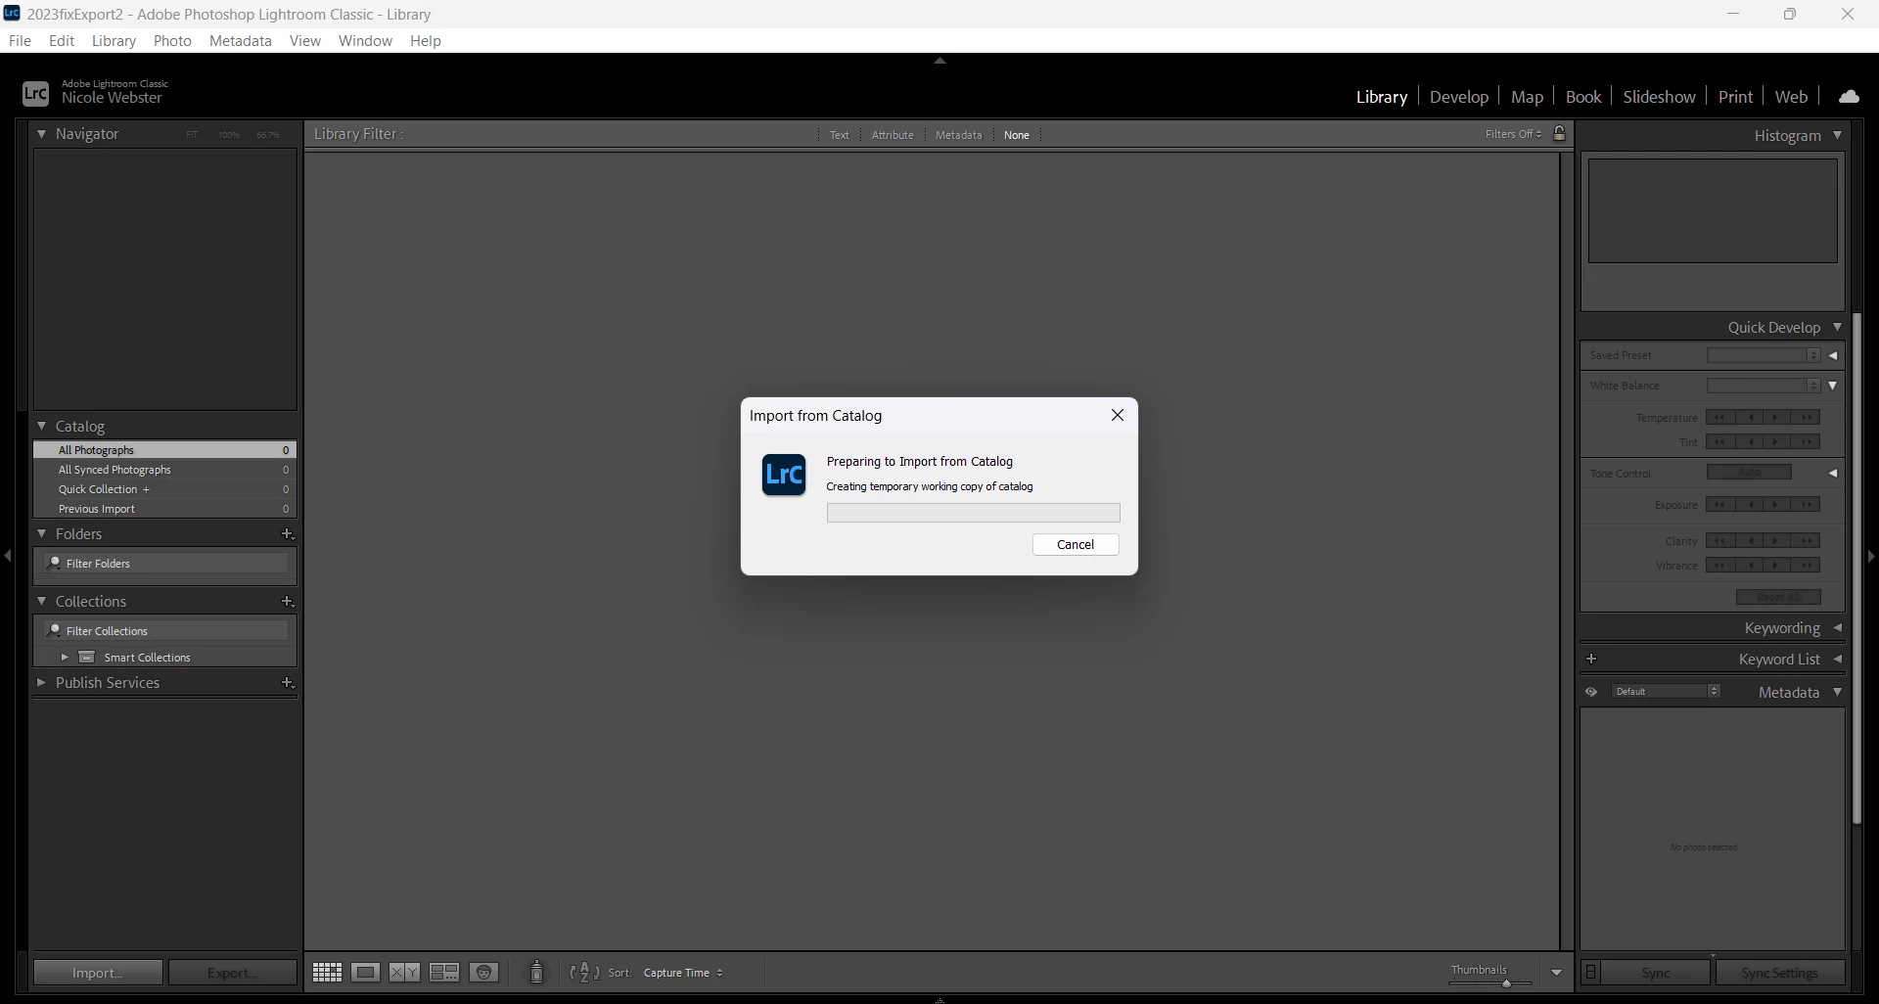The height and width of the screenshot is (1004, 1879).
Task: Click the Lrc identity plate logo
Action: click(x=35, y=93)
